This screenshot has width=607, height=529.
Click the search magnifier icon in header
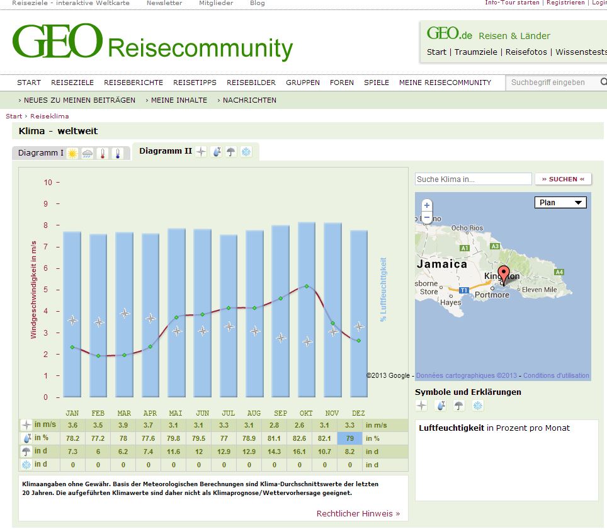coord(603,82)
